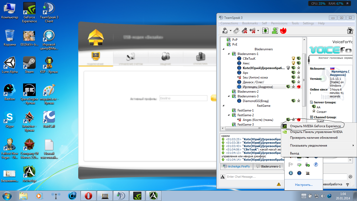This screenshot has width=357, height=201.
Task: Collapse the Bladerunners-3 channel
Action: pos(228,96)
